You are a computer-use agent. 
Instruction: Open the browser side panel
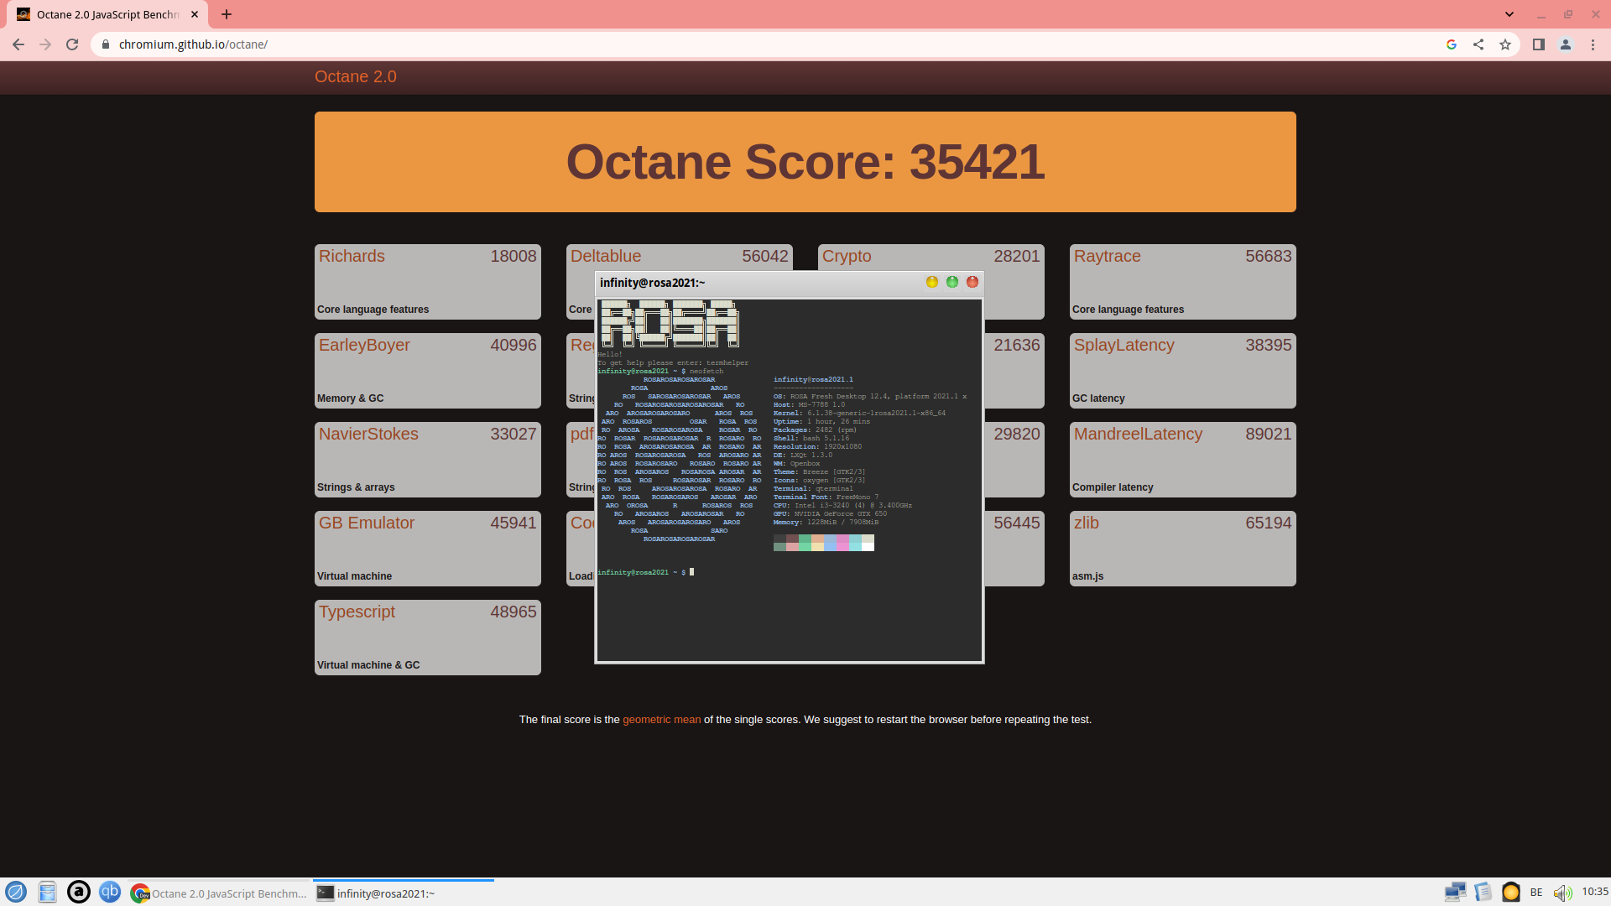pos(1539,44)
